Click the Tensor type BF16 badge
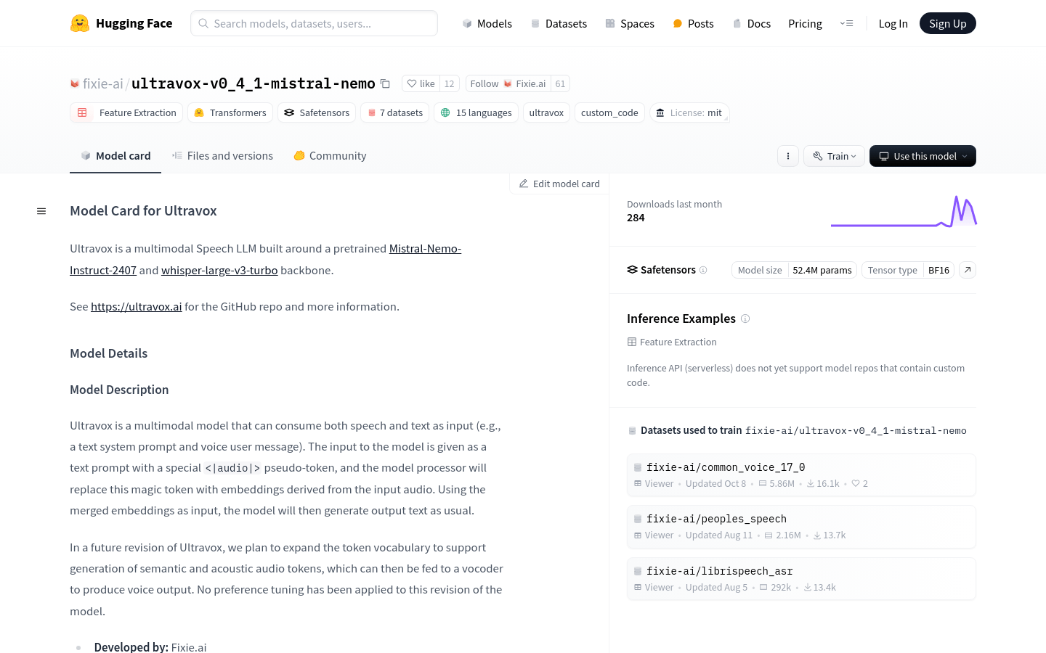 click(x=908, y=270)
